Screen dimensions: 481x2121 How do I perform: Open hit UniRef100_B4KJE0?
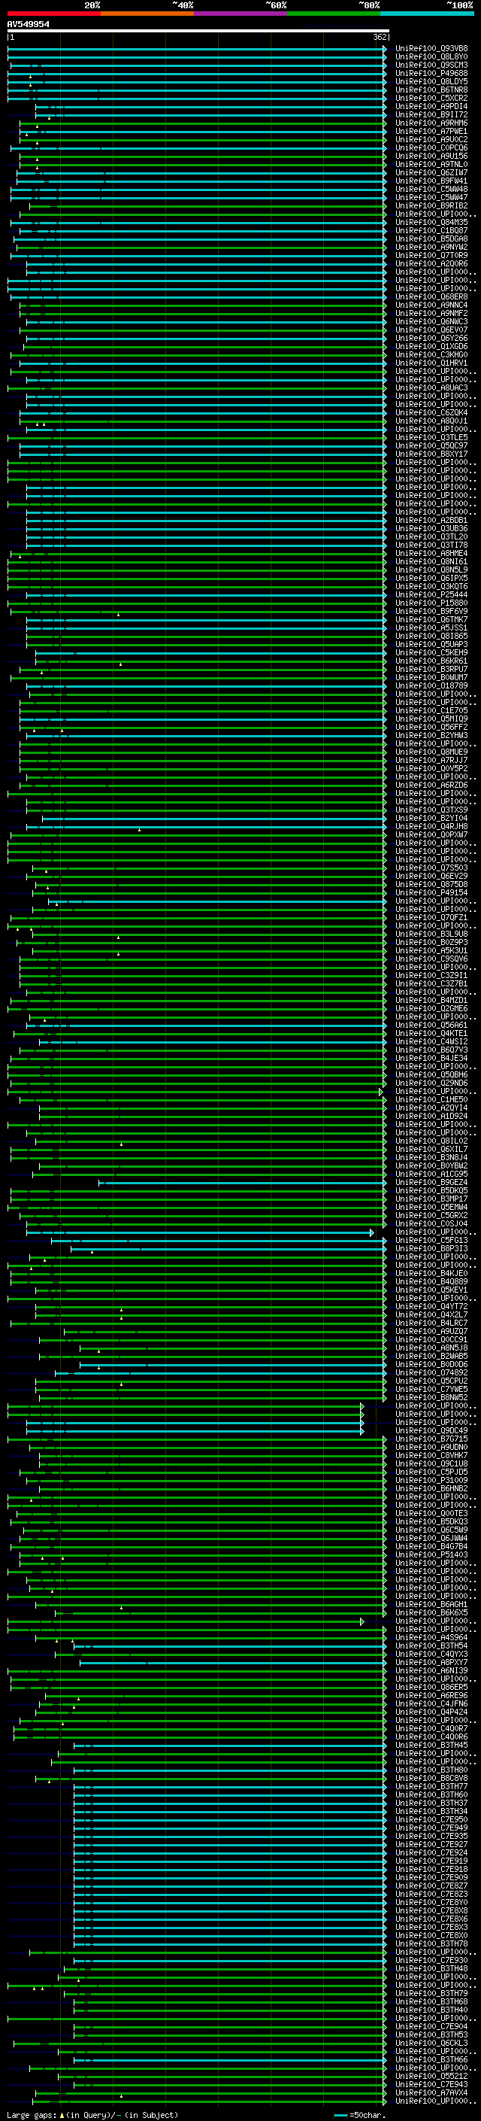coord(431,1273)
